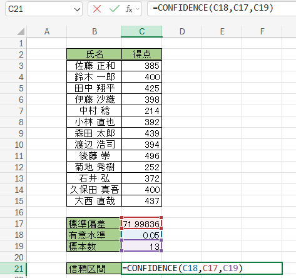Select cell with name 佐藤 正和
Viewport: 296px width, 278px height.
[x=94, y=66]
